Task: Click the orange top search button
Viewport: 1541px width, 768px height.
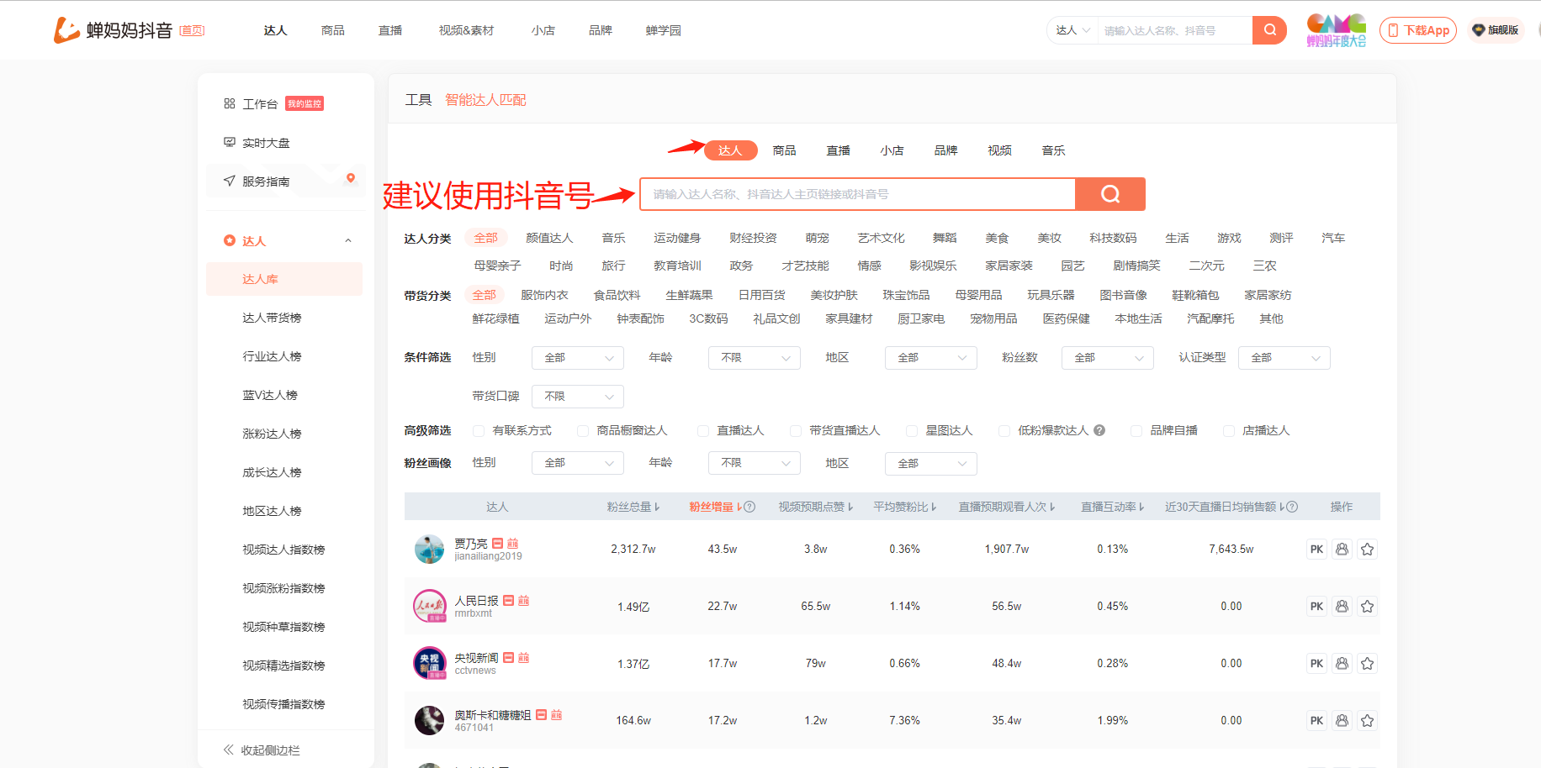Action: pyautogui.click(x=1269, y=30)
